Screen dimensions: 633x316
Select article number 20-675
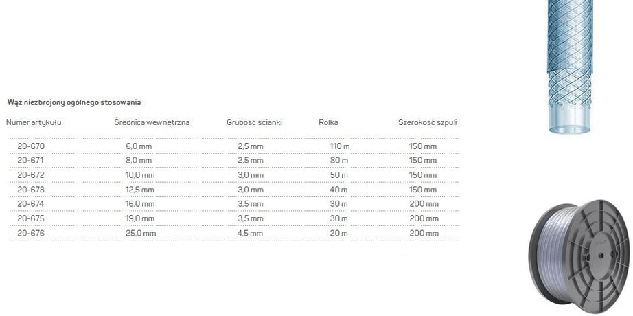(31, 218)
